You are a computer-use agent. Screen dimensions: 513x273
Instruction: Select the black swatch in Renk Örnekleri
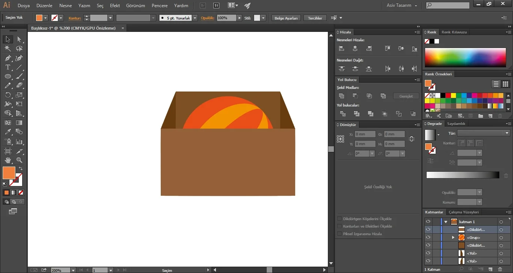coord(443,95)
